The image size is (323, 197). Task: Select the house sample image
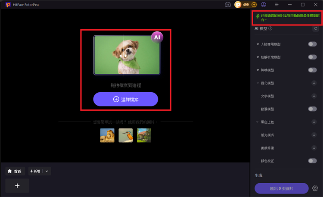click(x=144, y=135)
